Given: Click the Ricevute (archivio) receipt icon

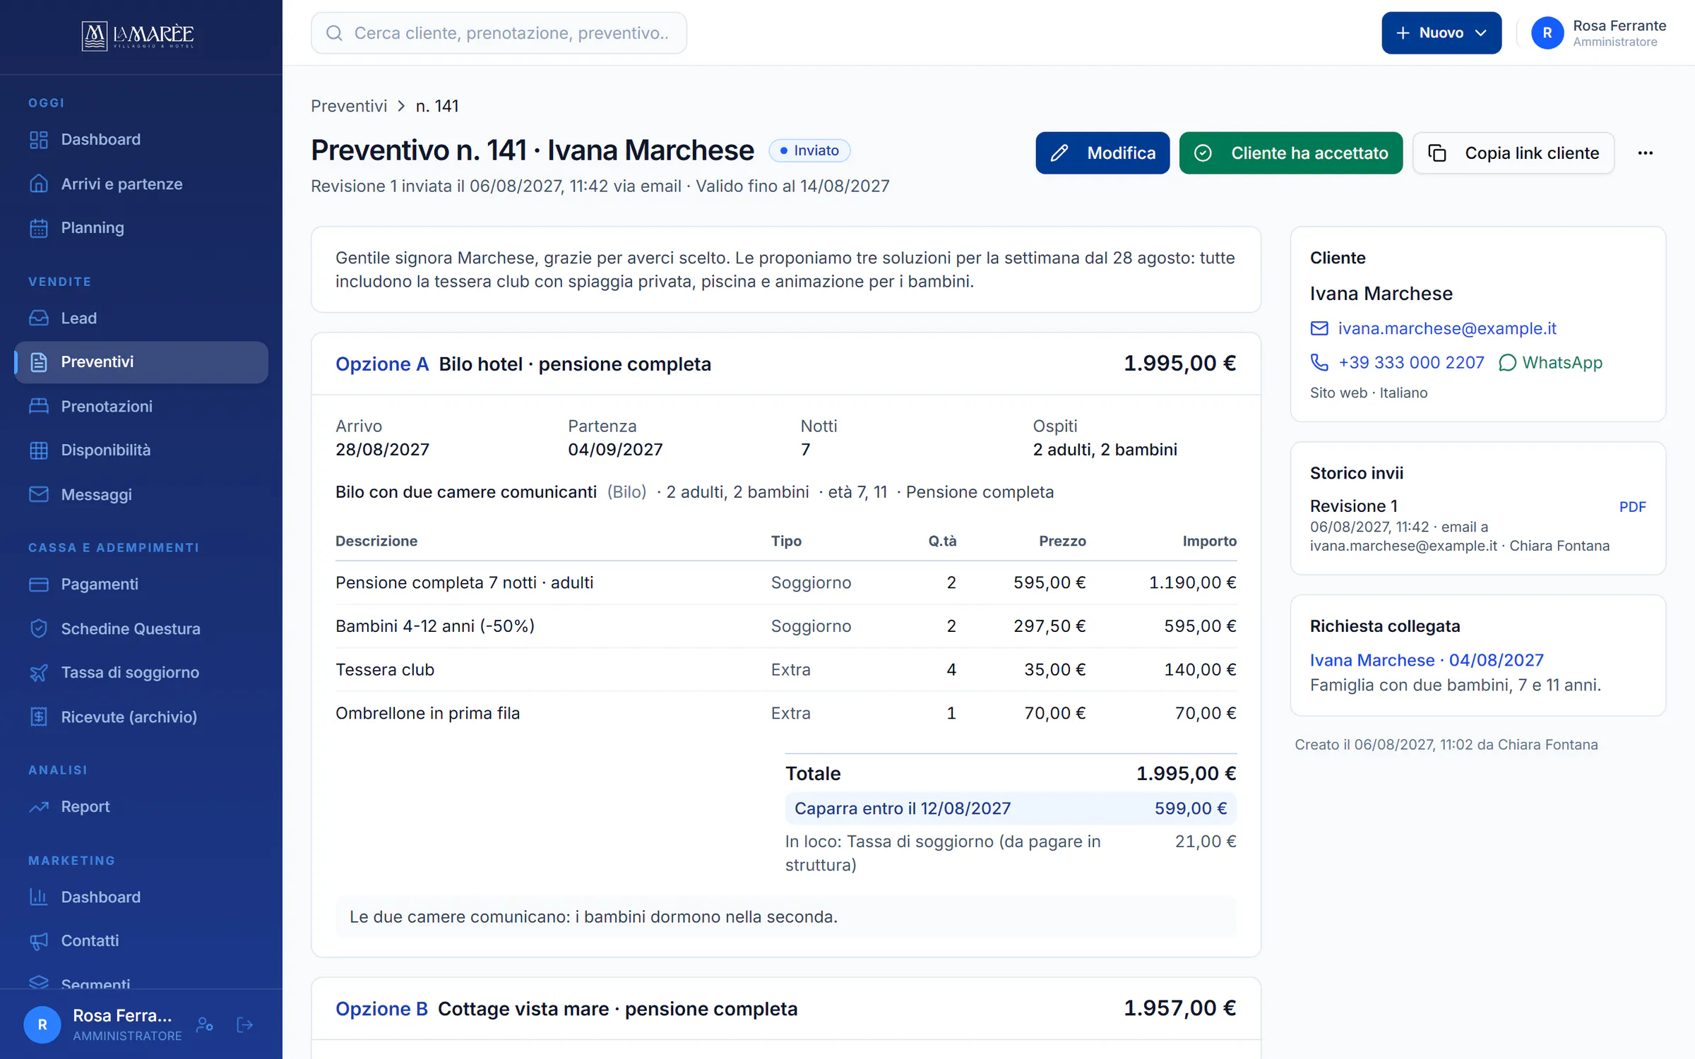Looking at the screenshot, I should tap(39, 717).
